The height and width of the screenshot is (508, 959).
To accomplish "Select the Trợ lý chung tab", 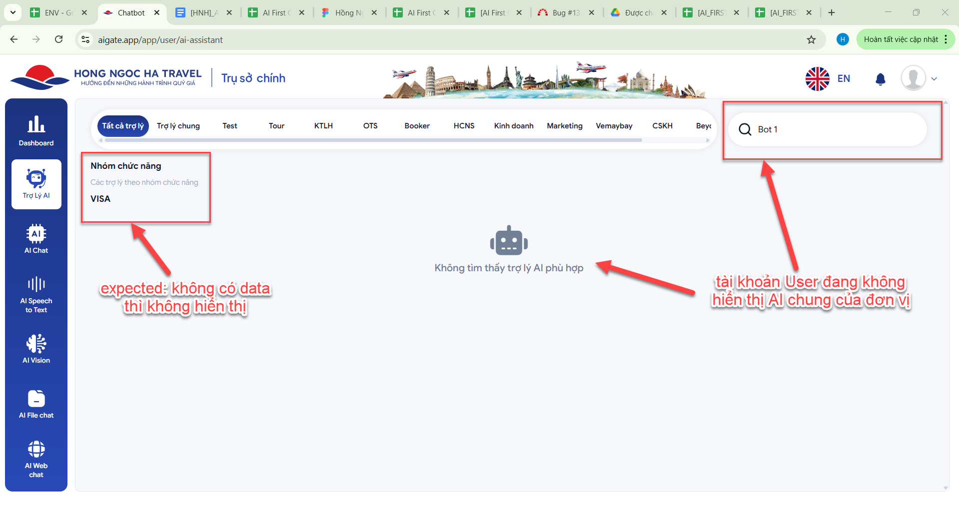I will (x=178, y=126).
